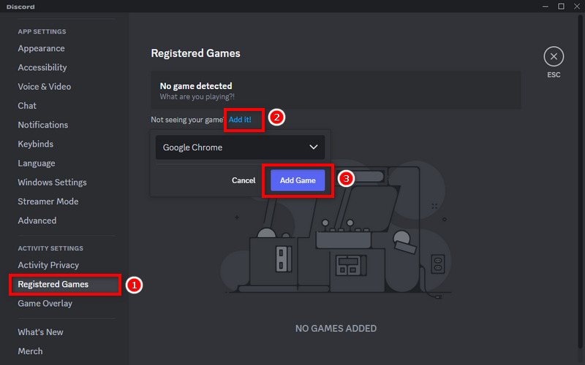
Task: Open What's New entry
Action: pyautogui.click(x=40, y=332)
